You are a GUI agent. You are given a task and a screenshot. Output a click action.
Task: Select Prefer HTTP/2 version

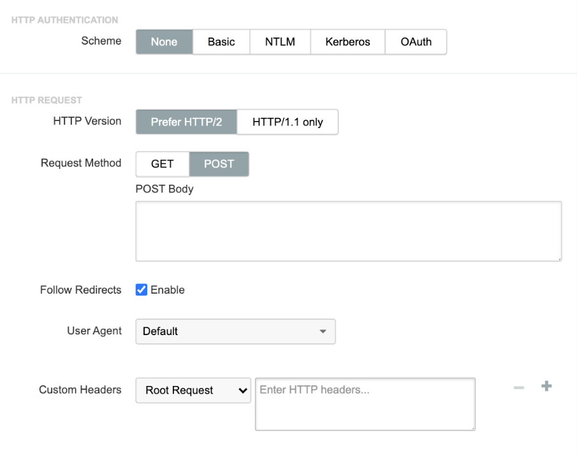point(186,122)
